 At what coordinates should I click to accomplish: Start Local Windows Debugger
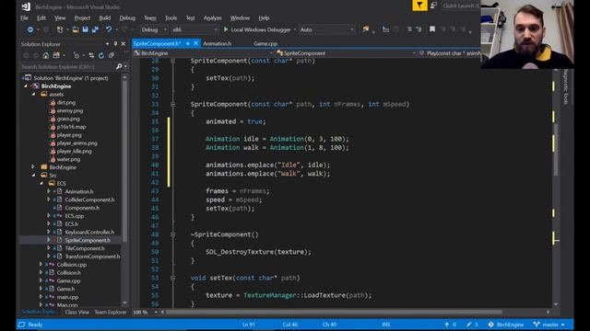point(257,29)
